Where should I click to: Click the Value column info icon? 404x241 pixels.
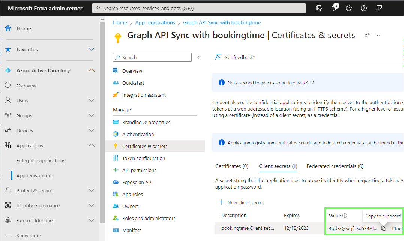click(x=345, y=216)
